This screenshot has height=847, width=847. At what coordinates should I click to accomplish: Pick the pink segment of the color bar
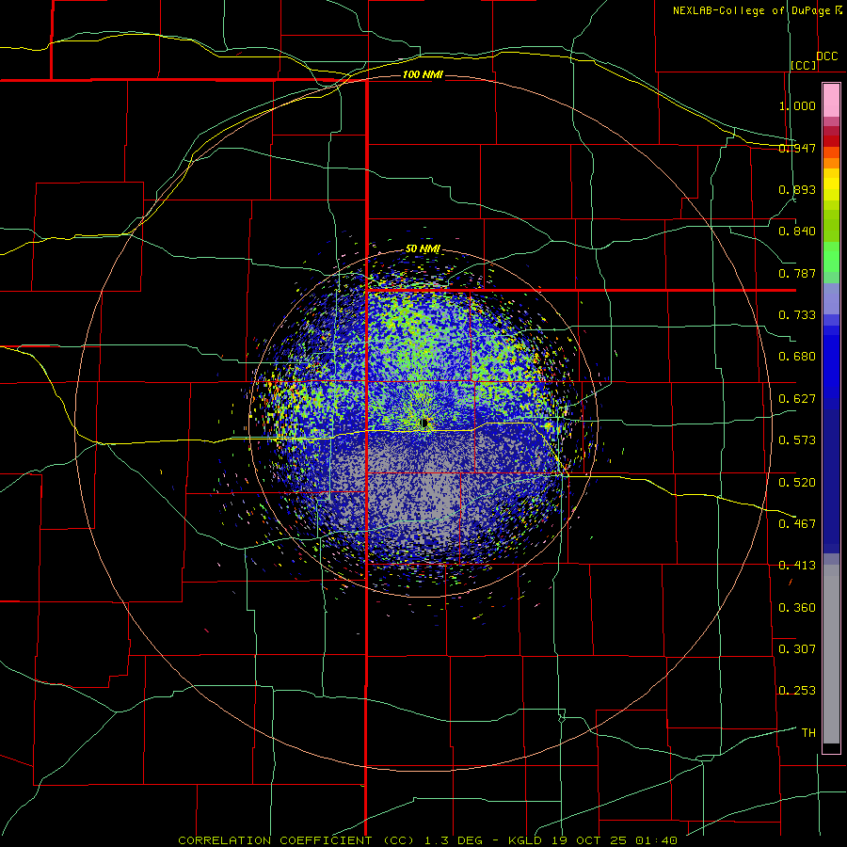click(831, 101)
